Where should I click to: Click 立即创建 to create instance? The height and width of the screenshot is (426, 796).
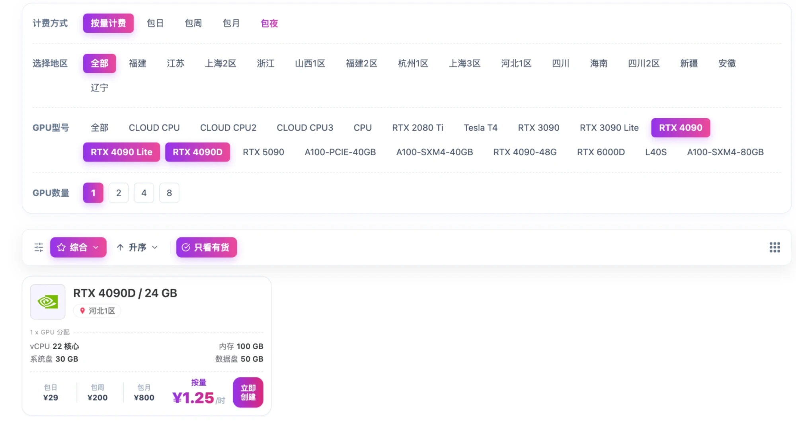(248, 392)
